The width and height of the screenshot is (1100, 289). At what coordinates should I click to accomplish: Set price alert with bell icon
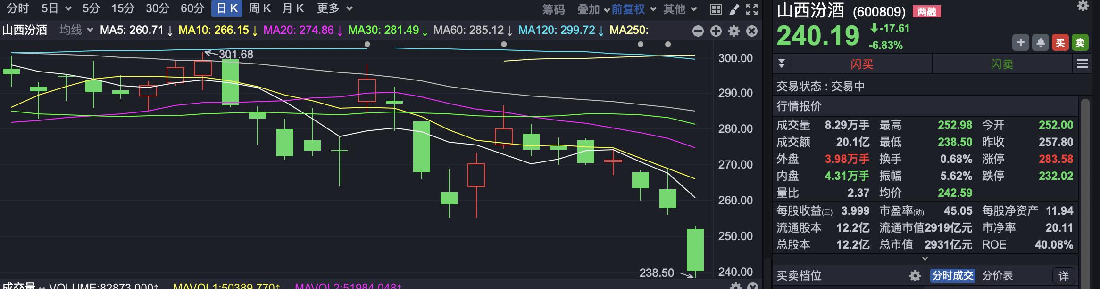pos(1040,43)
